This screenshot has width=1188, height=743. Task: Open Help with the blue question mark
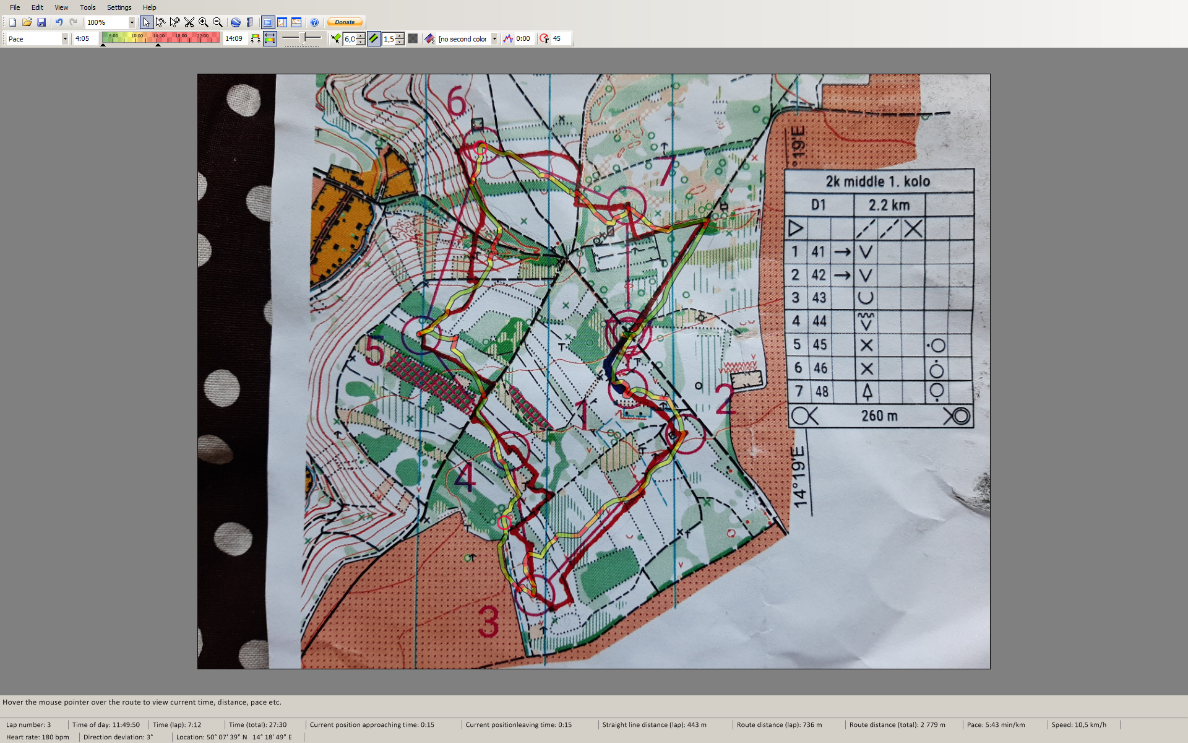[314, 22]
